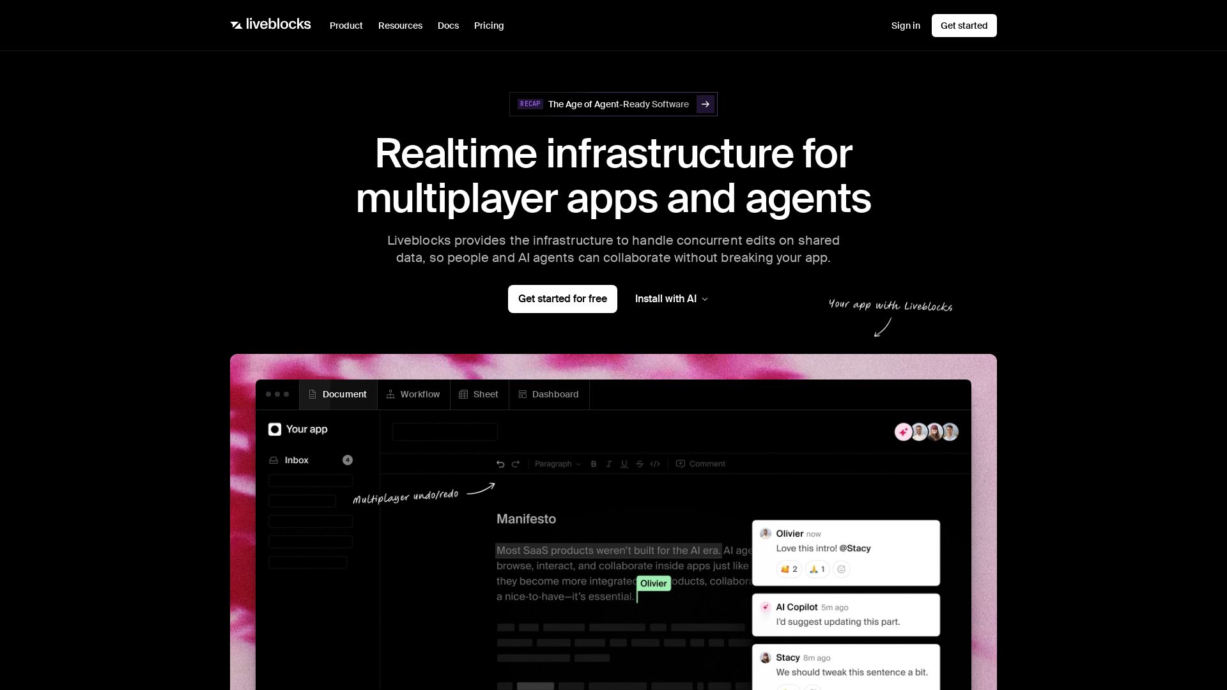Open the Inbox item in the sidebar
Screen dimensions: 1227x690
pyautogui.click(x=311, y=460)
